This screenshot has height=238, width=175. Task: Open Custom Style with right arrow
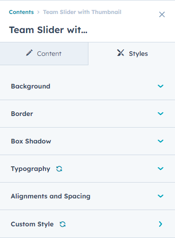pos(161,224)
